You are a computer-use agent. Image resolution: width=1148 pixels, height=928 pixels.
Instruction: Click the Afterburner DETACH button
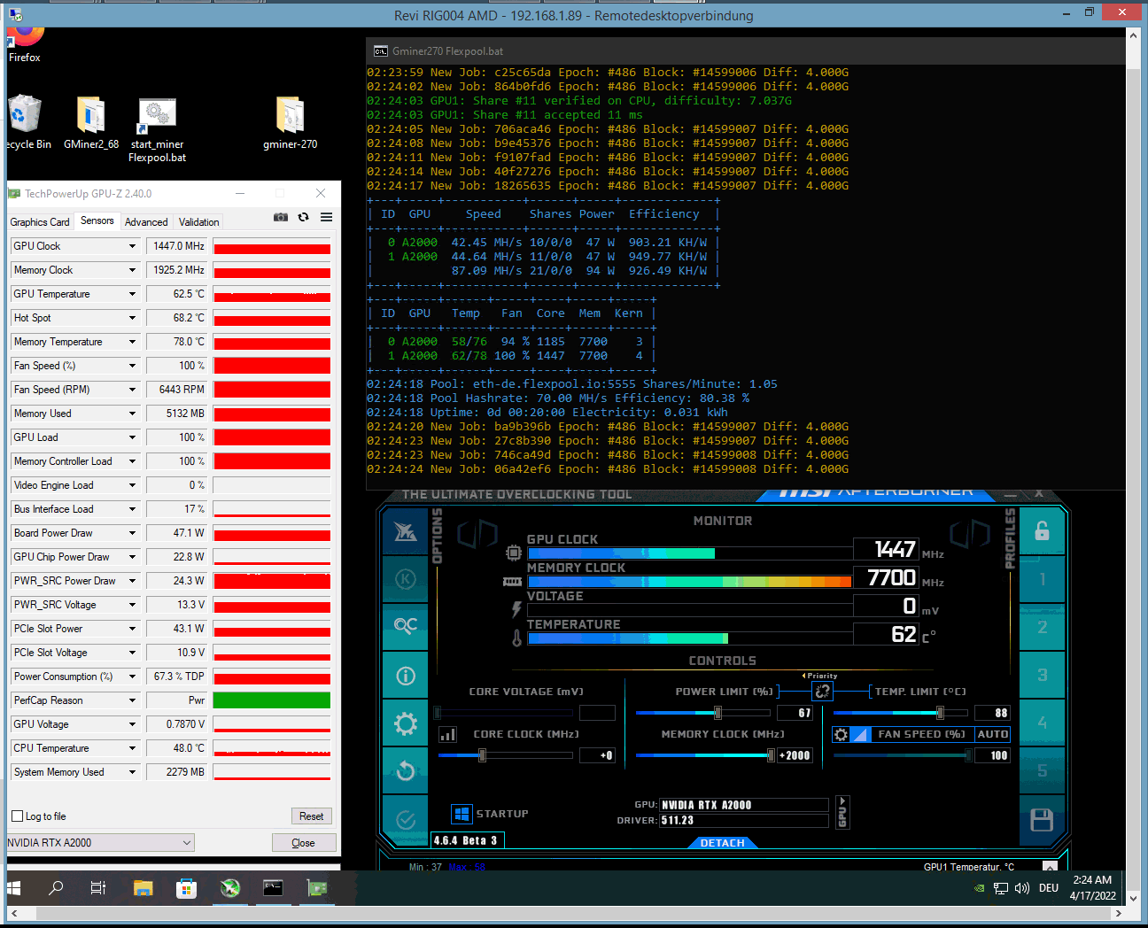[x=722, y=843]
